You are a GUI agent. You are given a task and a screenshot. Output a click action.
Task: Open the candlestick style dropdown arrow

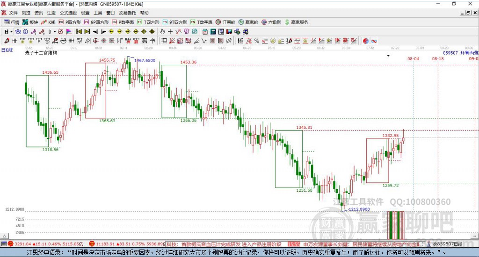coord(54,32)
